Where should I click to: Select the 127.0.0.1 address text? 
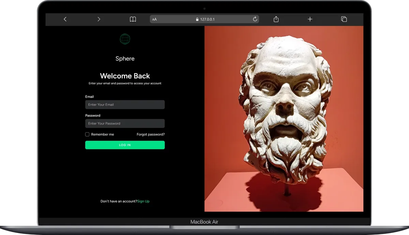[208, 19]
